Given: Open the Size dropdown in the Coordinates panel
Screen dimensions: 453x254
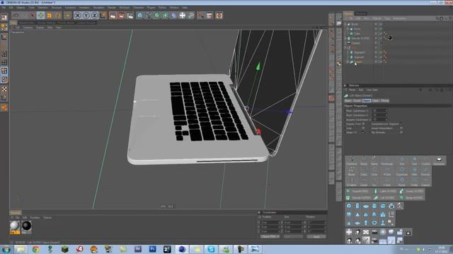Looking at the screenshot, I should [x=293, y=236].
